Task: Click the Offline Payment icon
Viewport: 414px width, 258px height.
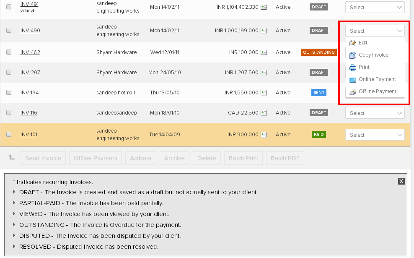Action: click(352, 92)
